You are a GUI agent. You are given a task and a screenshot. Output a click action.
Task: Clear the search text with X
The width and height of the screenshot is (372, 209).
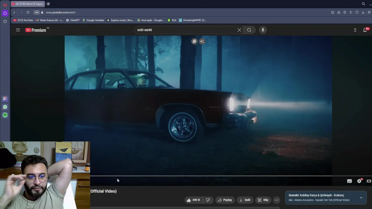(239, 30)
